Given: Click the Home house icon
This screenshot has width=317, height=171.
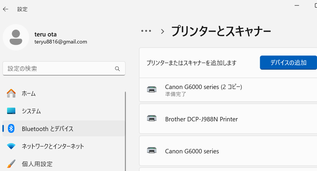Looking at the screenshot, I should pyautogui.click(x=11, y=93).
